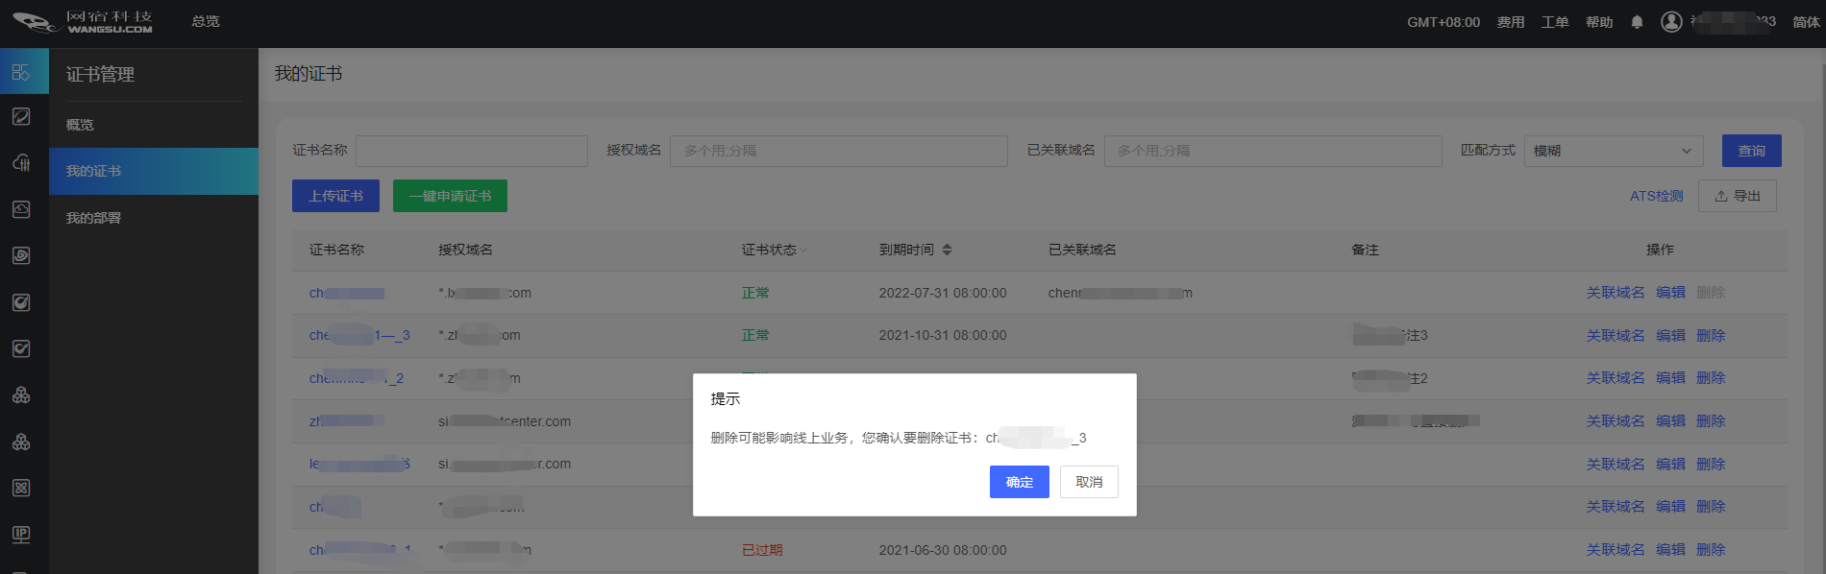Open the 证书状态 column filter
The width and height of the screenshot is (1826, 574).
coord(803,251)
